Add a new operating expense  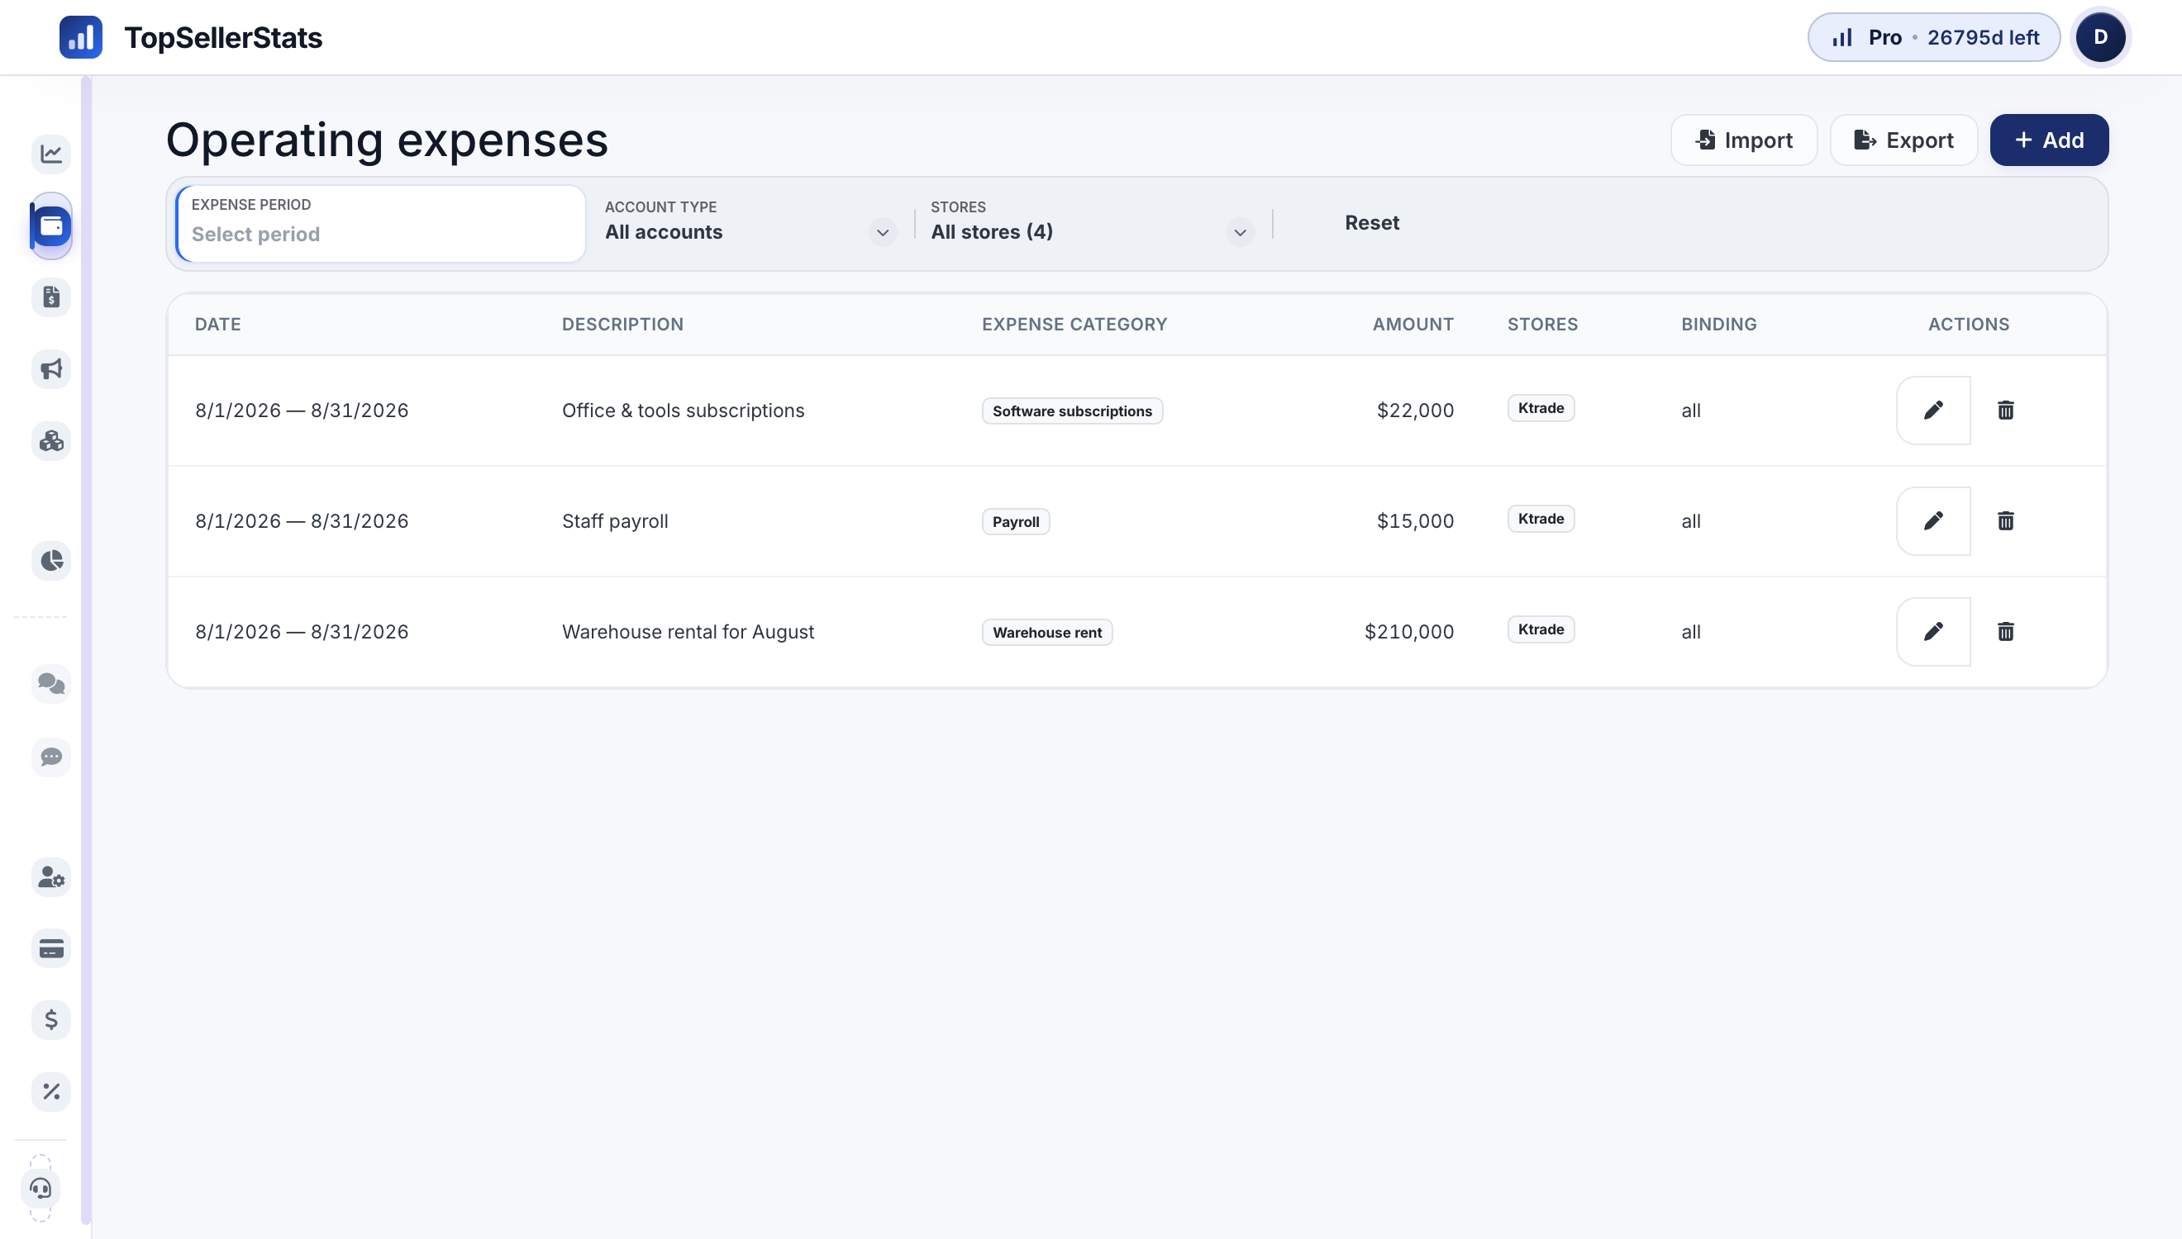[2049, 140]
